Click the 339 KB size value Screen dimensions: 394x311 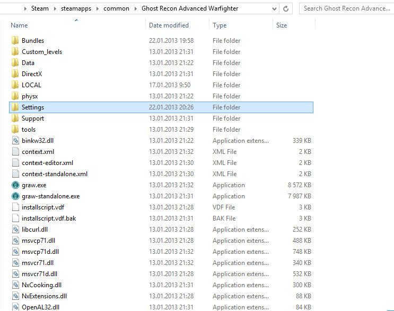click(302, 141)
